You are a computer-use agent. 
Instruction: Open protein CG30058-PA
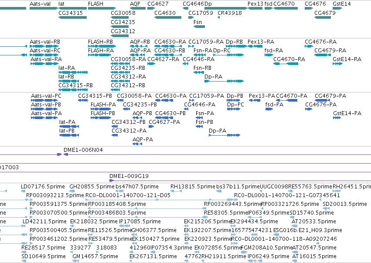click(134, 96)
